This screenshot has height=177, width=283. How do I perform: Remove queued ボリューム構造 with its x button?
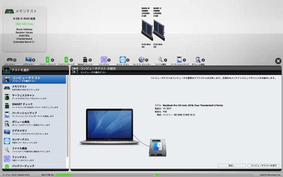coord(203,60)
